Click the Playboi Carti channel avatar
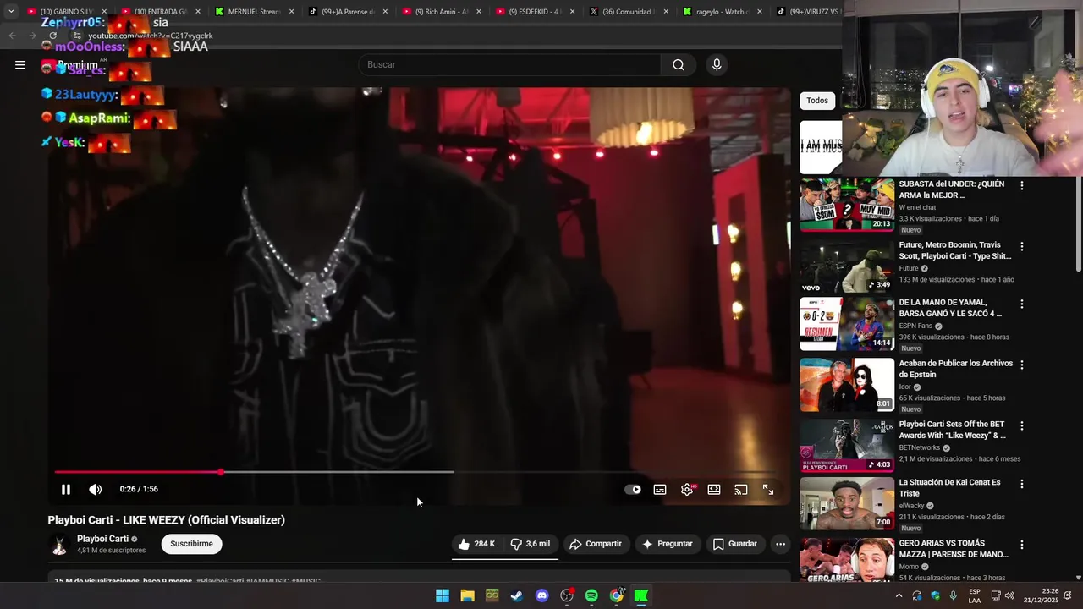Screen dimensions: 1083x609 point(59,546)
